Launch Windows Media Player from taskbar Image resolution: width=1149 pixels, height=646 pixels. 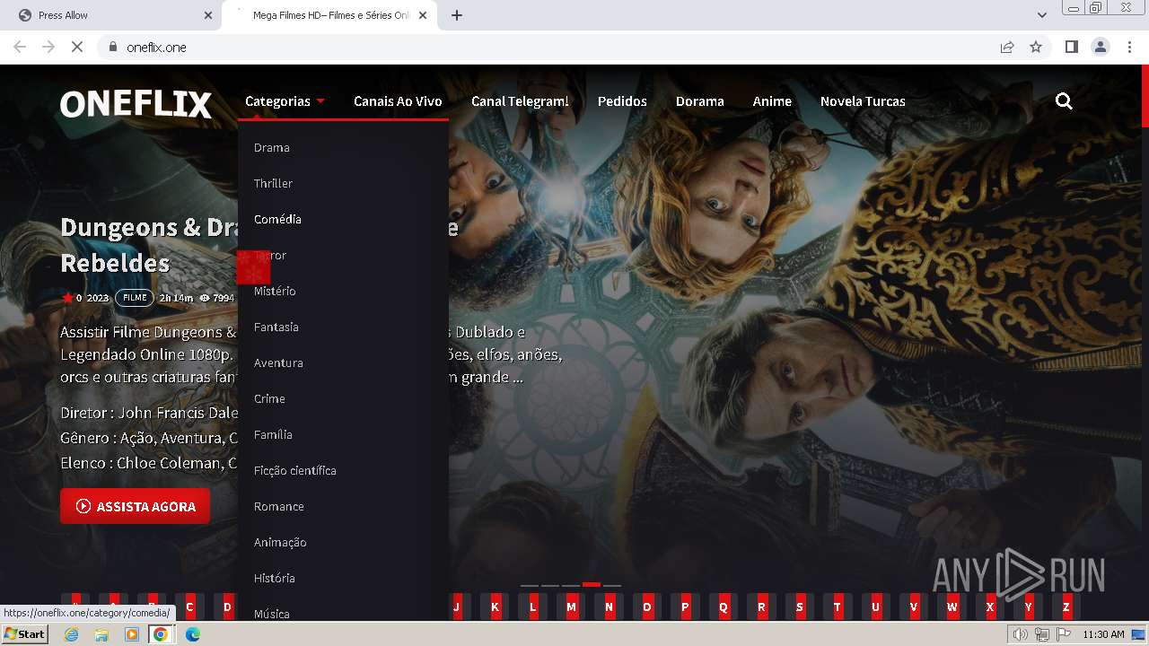[132, 634]
